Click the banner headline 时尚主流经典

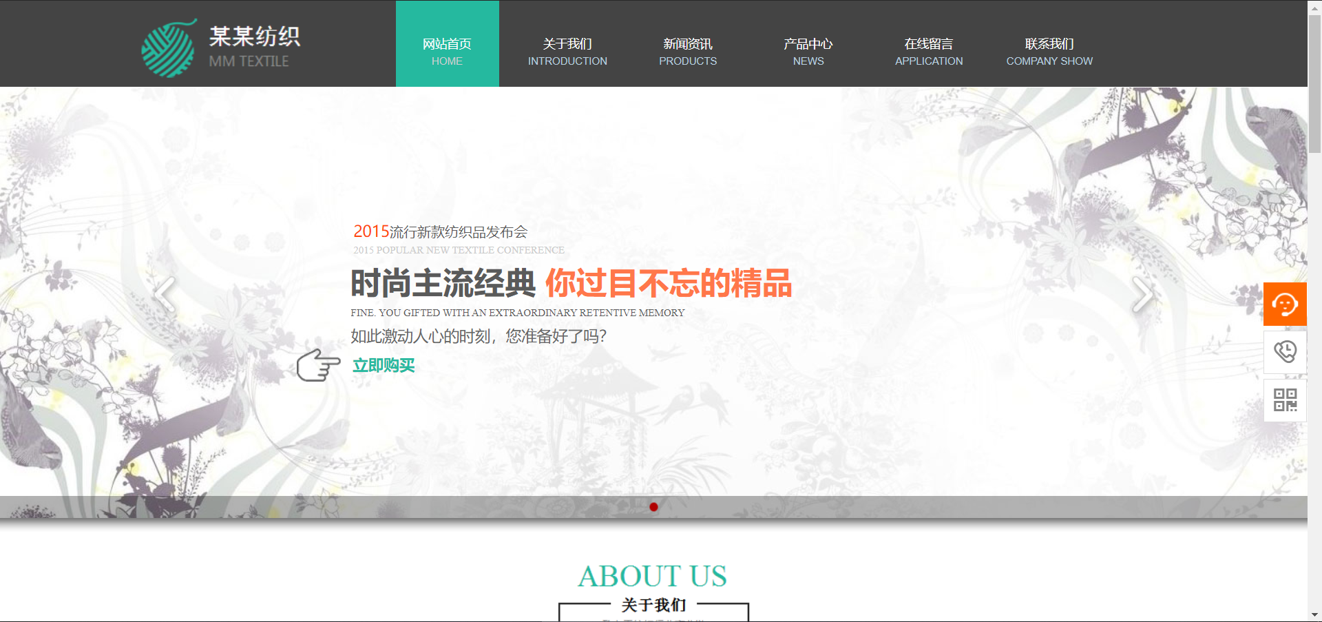point(443,283)
